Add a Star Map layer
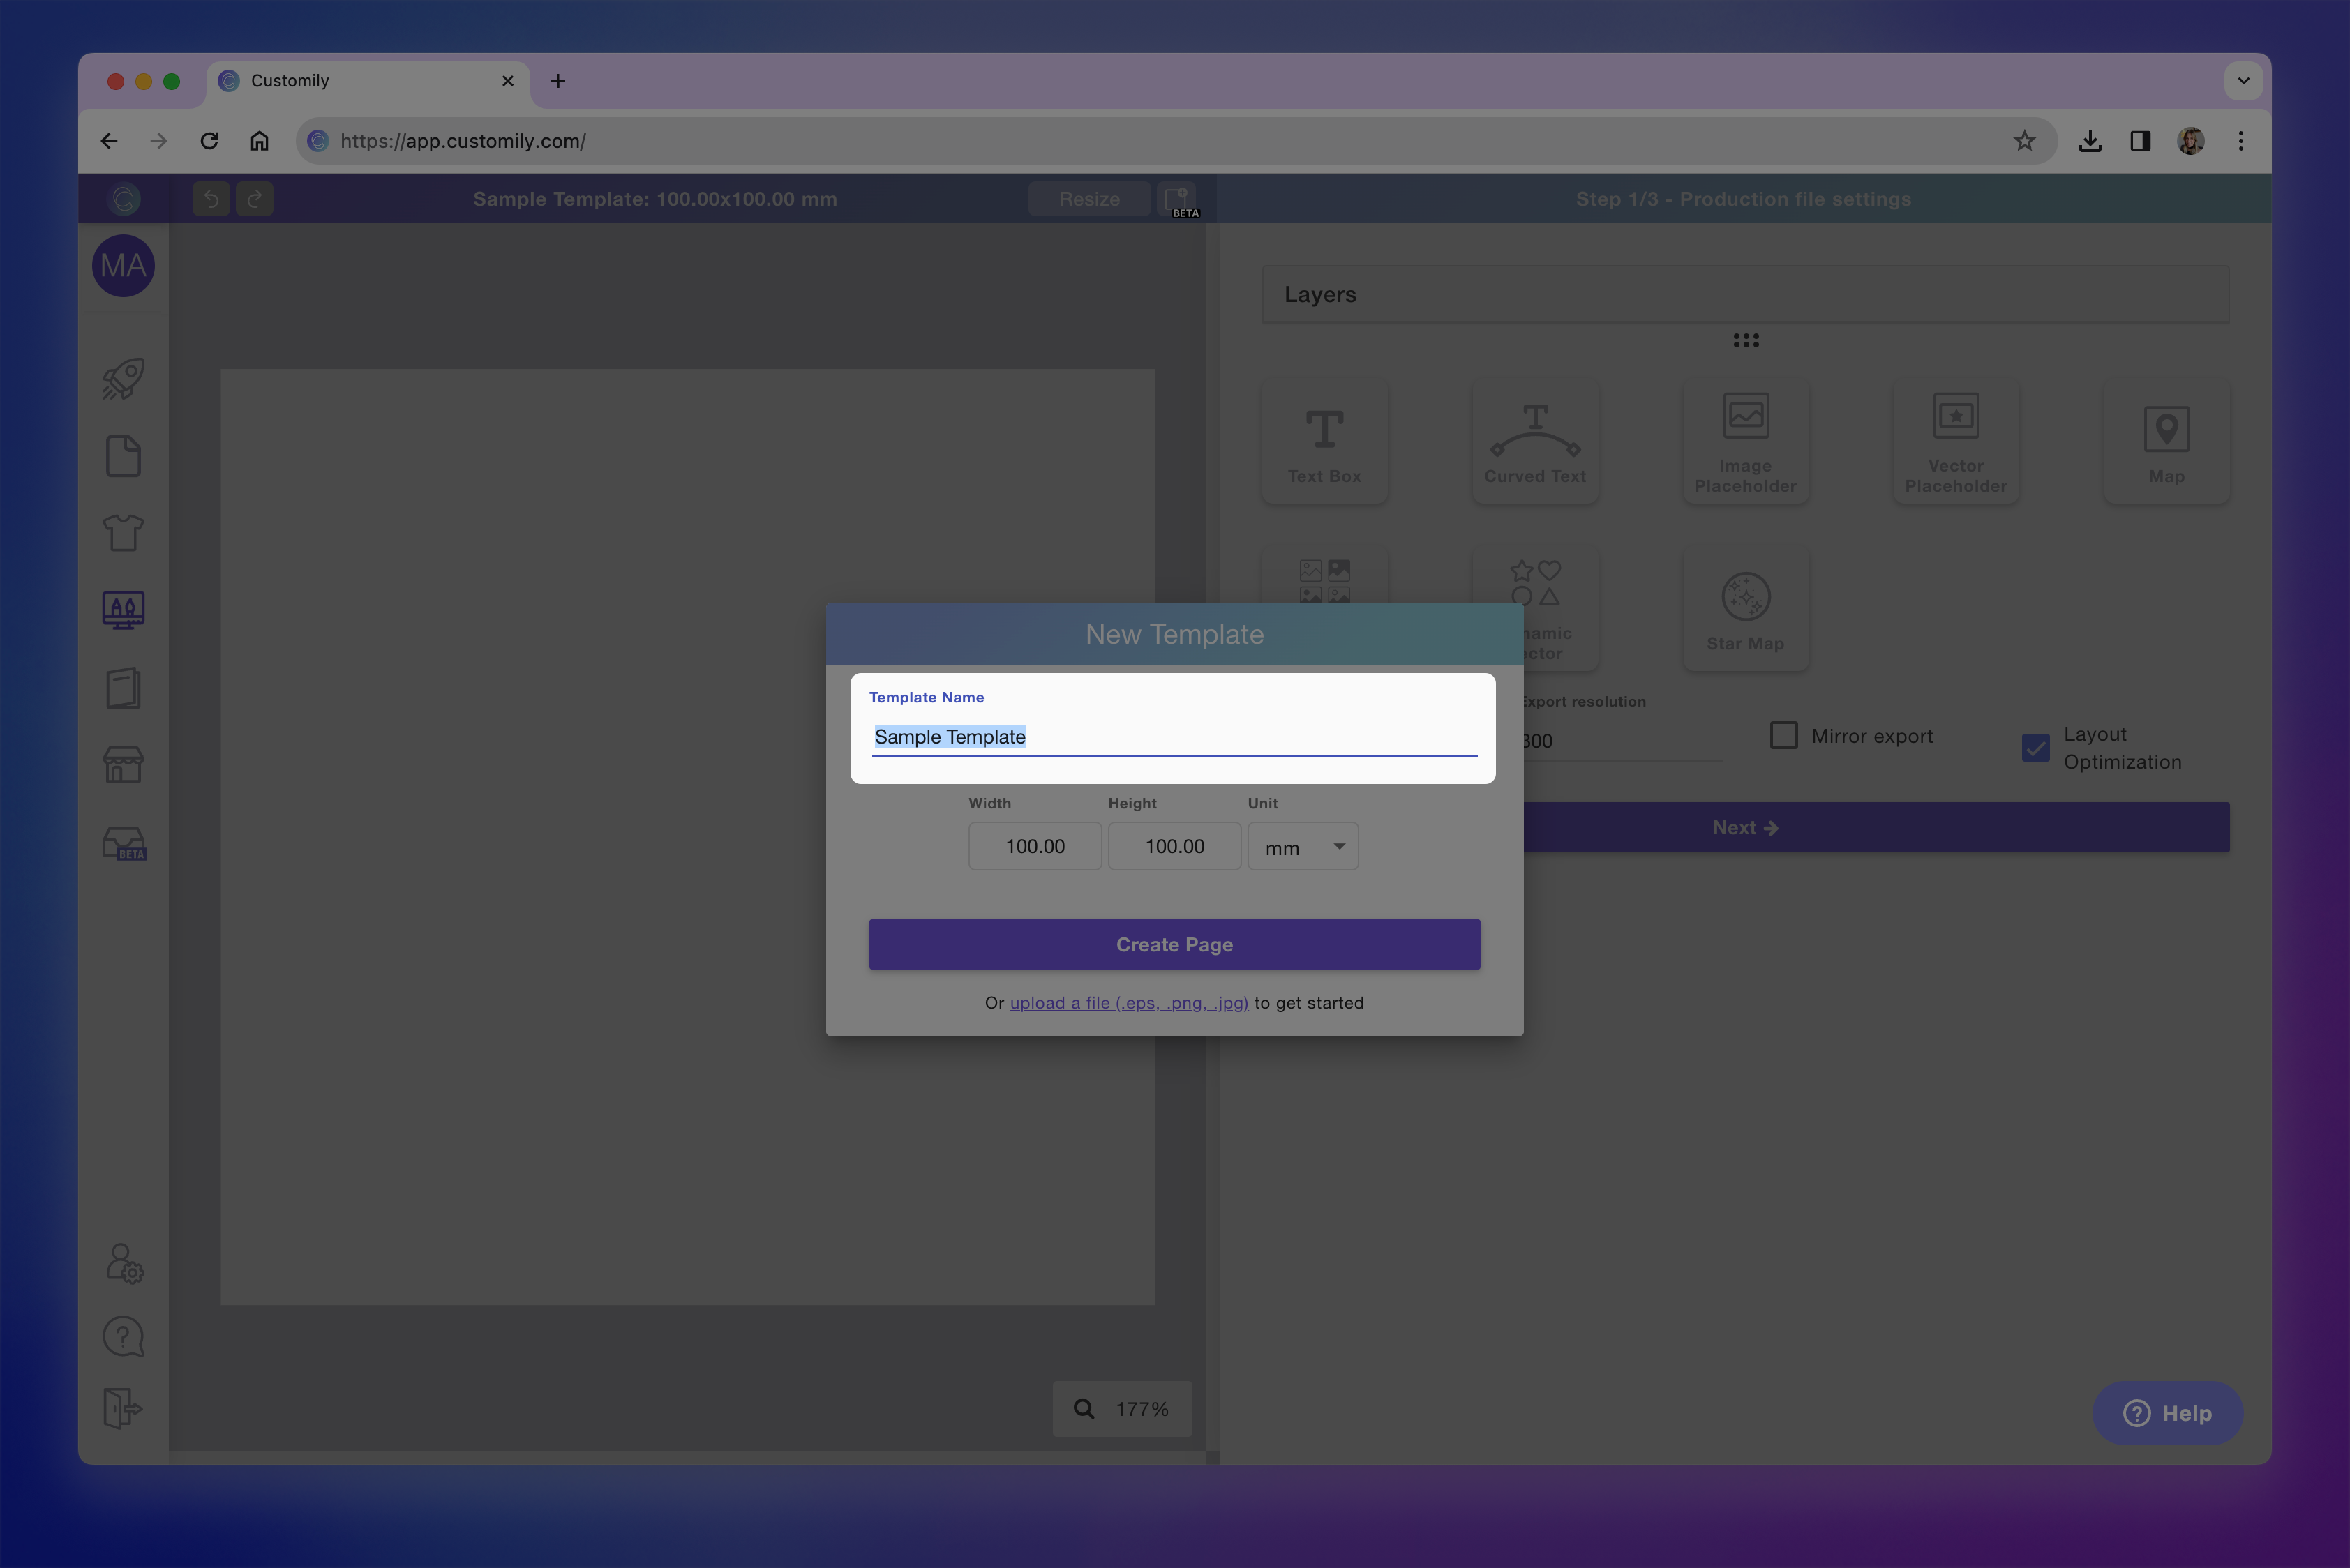This screenshot has height=1568, width=2350. 1745,609
